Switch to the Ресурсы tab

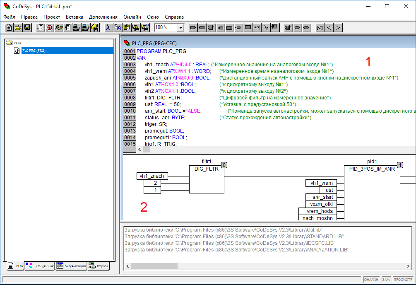[99, 266]
